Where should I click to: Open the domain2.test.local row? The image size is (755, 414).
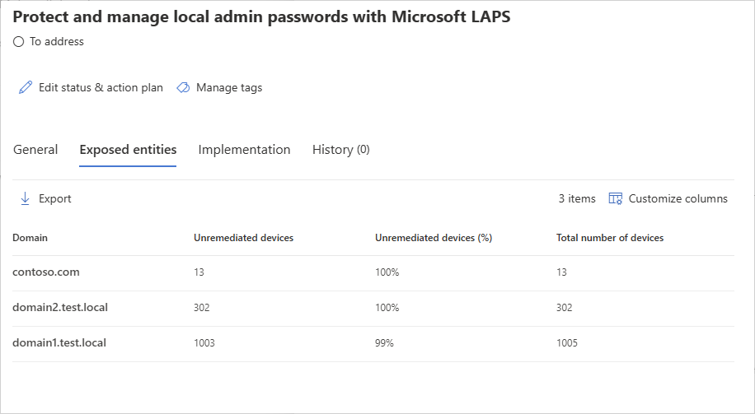point(60,308)
